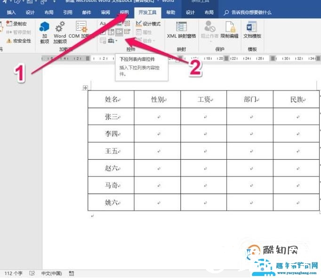This screenshot has width=321, height=278.
Task: Click the Record Macro (录制宏) icon
Action: click(9, 24)
